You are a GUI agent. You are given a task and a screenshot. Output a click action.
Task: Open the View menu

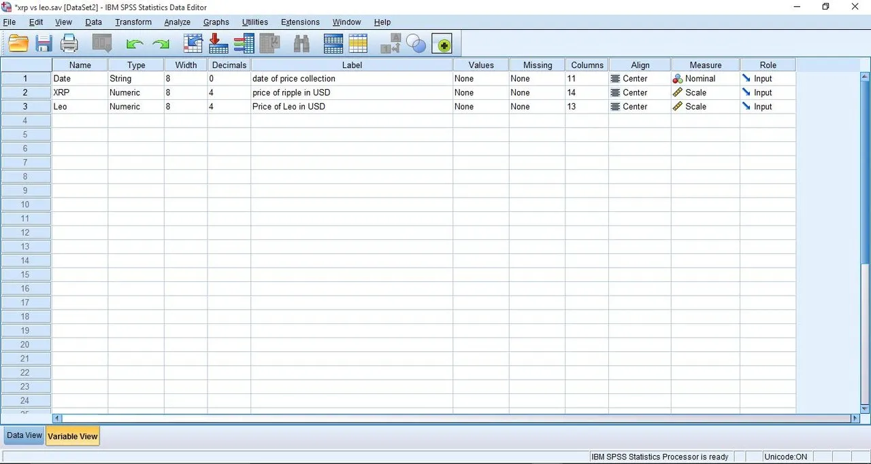click(63, 22)
